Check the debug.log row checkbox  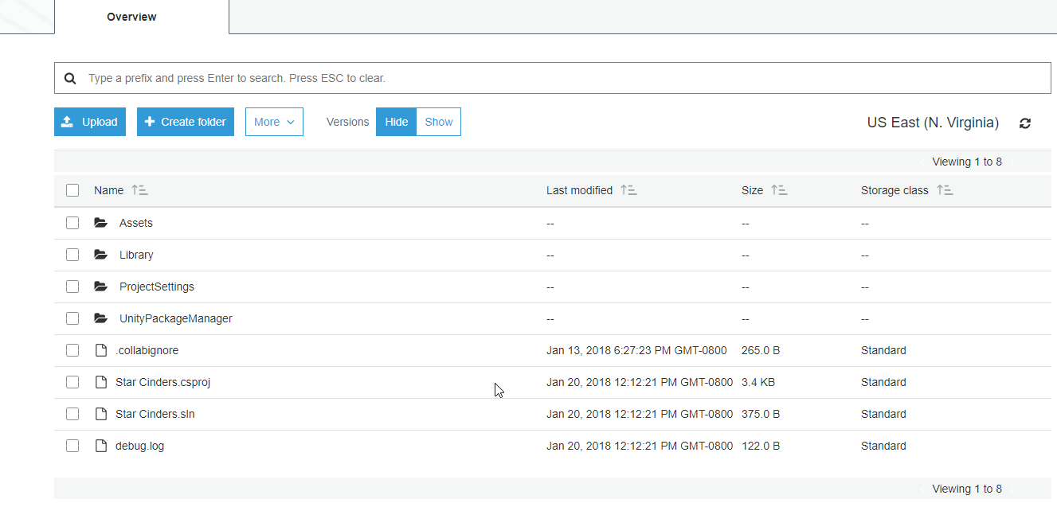coord(72,446)
